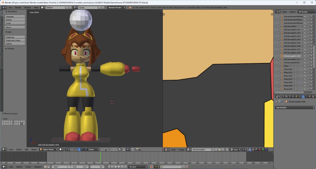Open the Window menu
Viewport: 316px width, 169px height.
27,7
